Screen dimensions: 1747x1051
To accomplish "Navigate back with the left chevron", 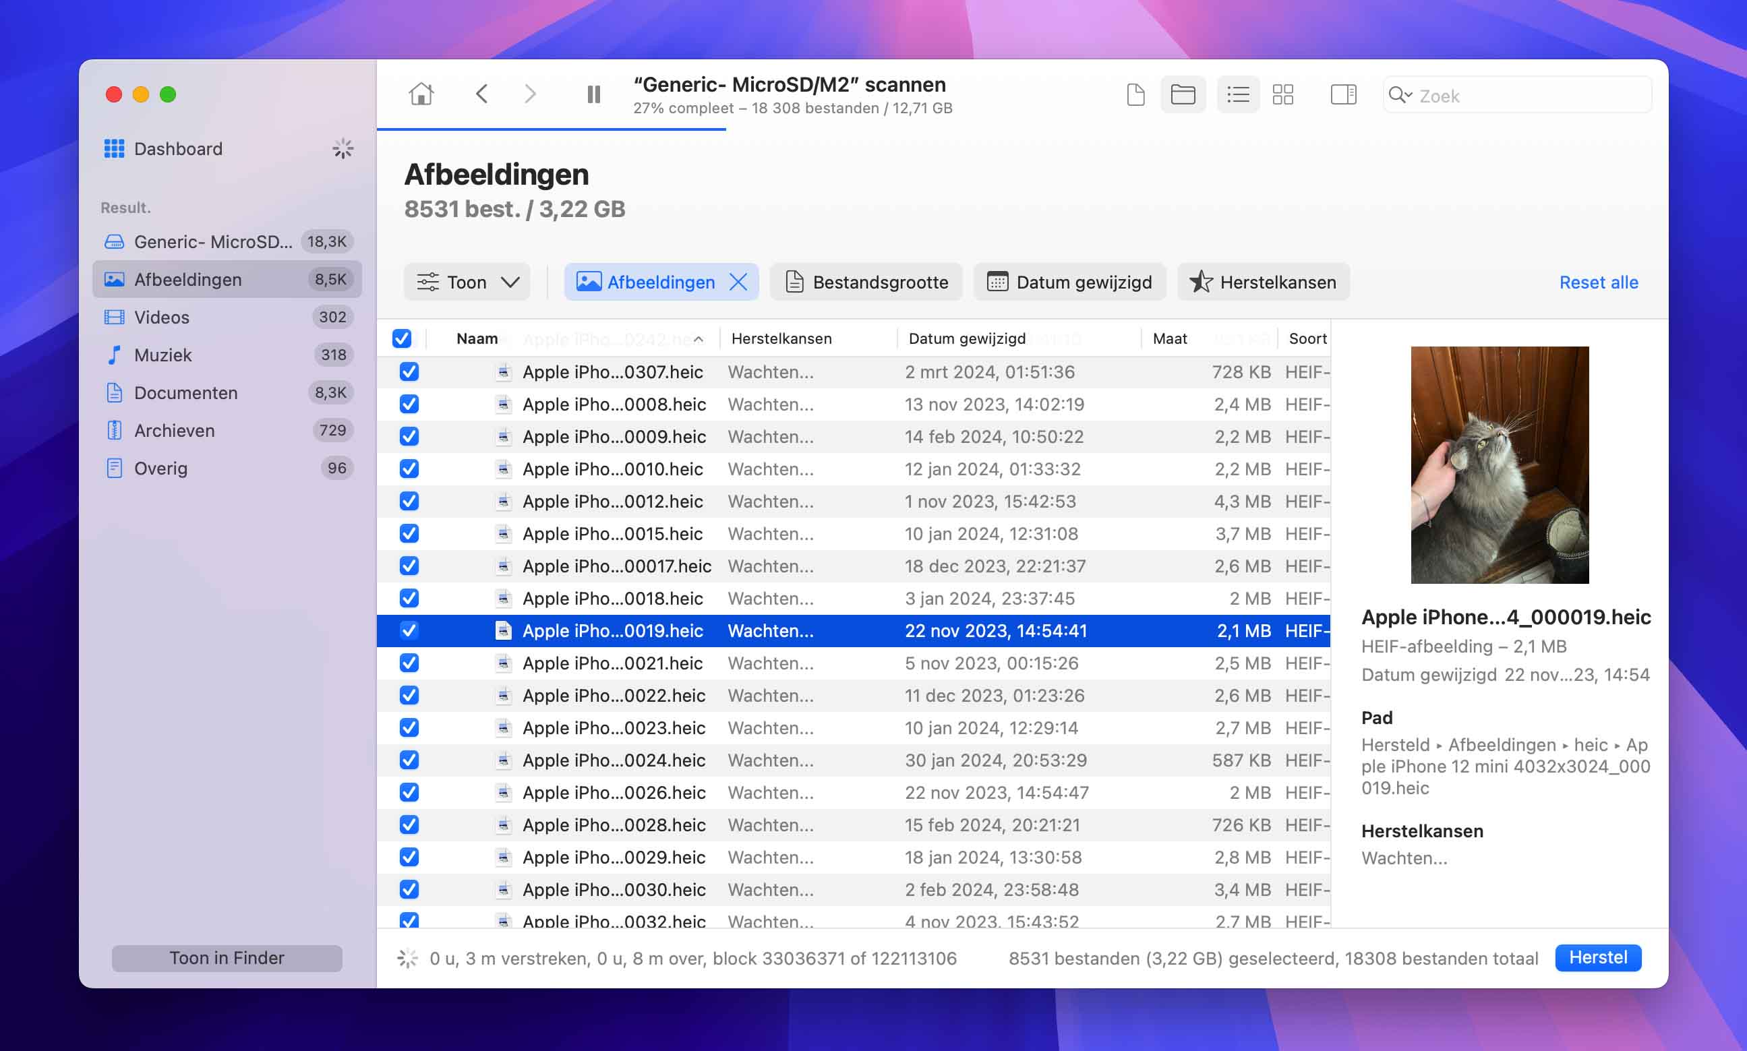I will click(481, 94).
